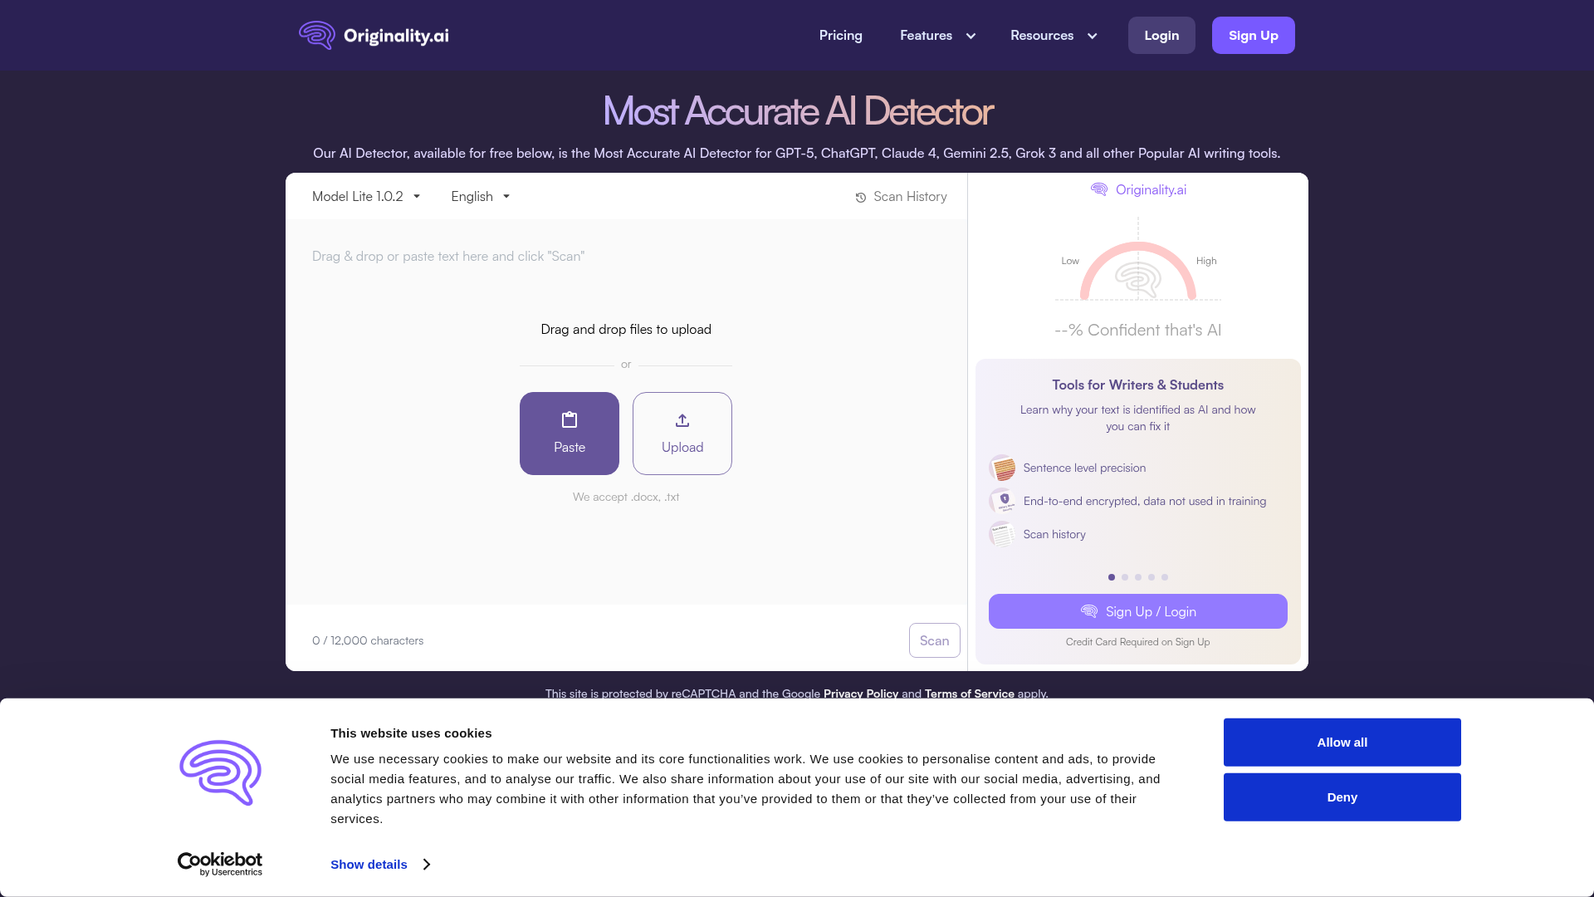Click the brain logo above the confidence gauge
Screen dimensions: 1594x897
pos(1099,189)
